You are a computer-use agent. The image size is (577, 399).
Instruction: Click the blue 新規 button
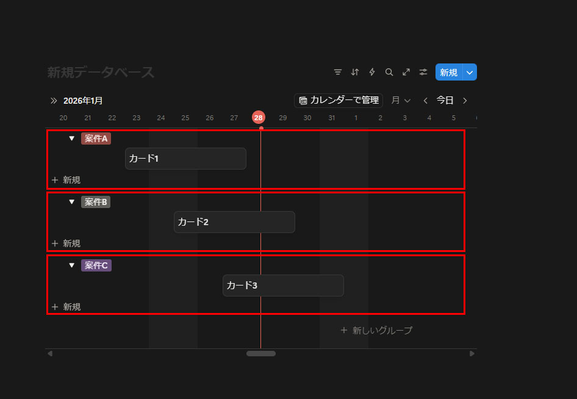point(449,72)
